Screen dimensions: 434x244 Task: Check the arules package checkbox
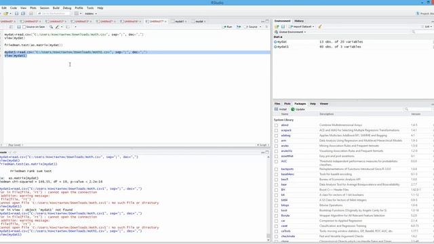[x=276, y=146]
